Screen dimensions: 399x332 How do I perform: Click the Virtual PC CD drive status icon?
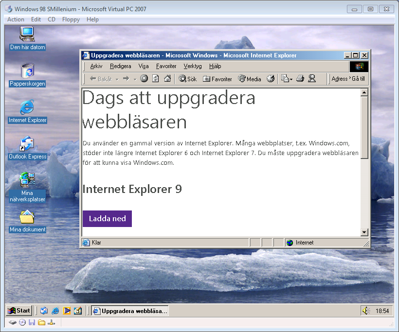pos(22,323)
